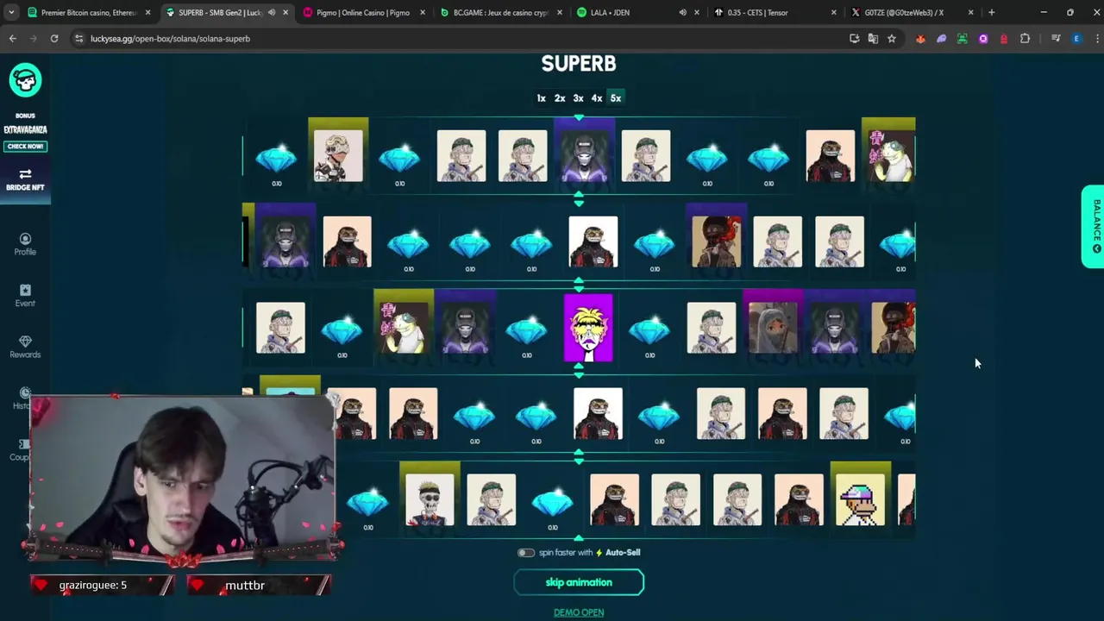
Task: Click the Check Now bonus button
Action: [x=25, y=147]
